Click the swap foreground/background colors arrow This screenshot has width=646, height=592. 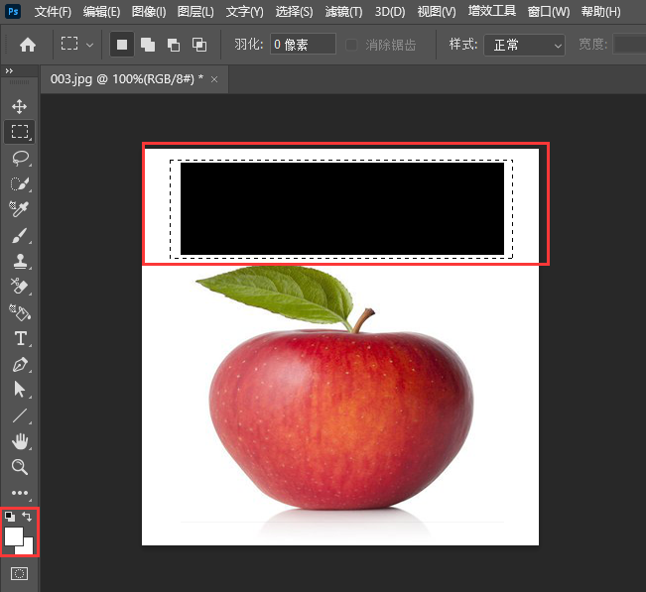[28, 517]
